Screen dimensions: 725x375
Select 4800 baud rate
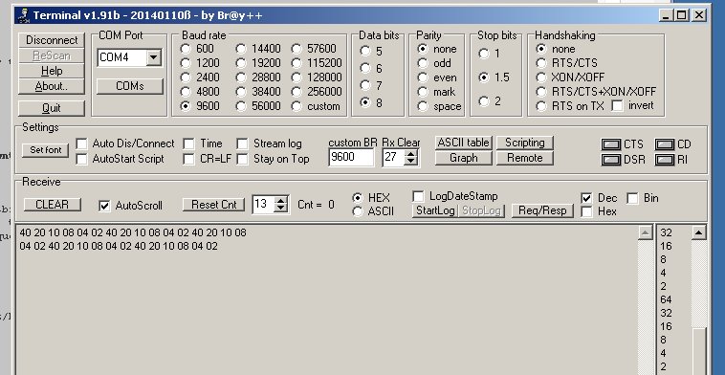[x=186, y=92]
